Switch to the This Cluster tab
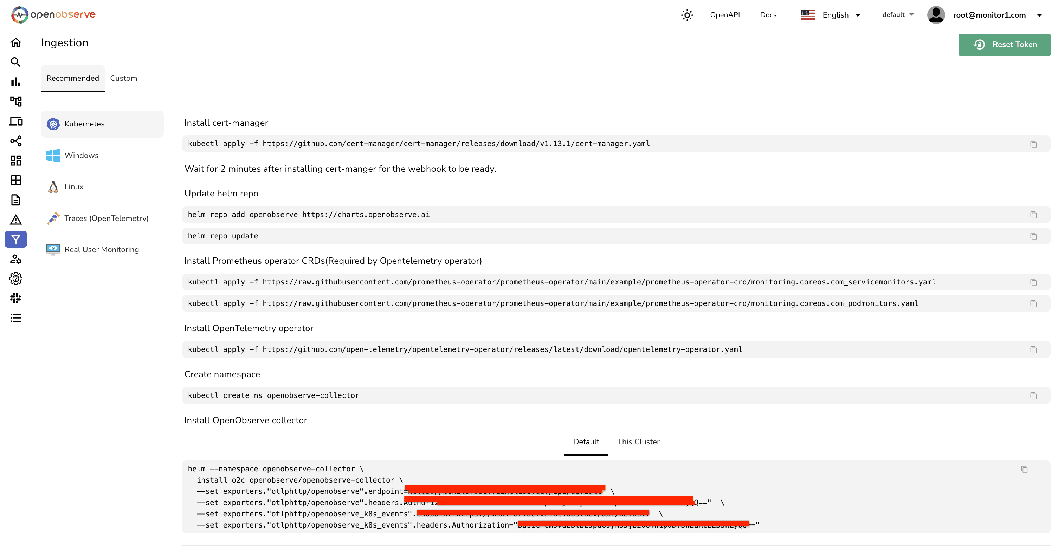 (638, 441)
